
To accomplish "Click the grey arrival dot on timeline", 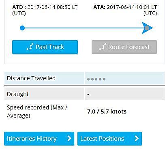I will coord(147,28).
